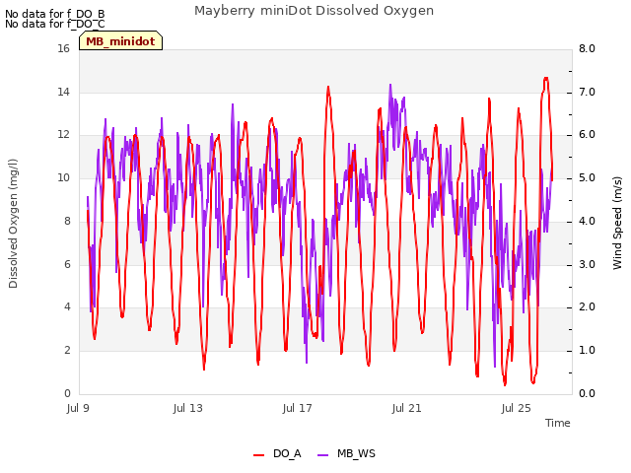Toggle the DO_A legend entry
Image resolution: width=631 pixels, height=473 pixels.
click(x=277, y=454)
